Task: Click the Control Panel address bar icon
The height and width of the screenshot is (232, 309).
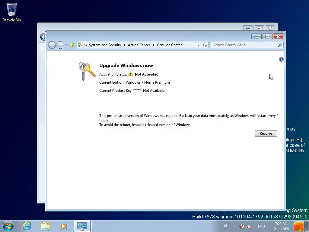Action: pos(80,45)
